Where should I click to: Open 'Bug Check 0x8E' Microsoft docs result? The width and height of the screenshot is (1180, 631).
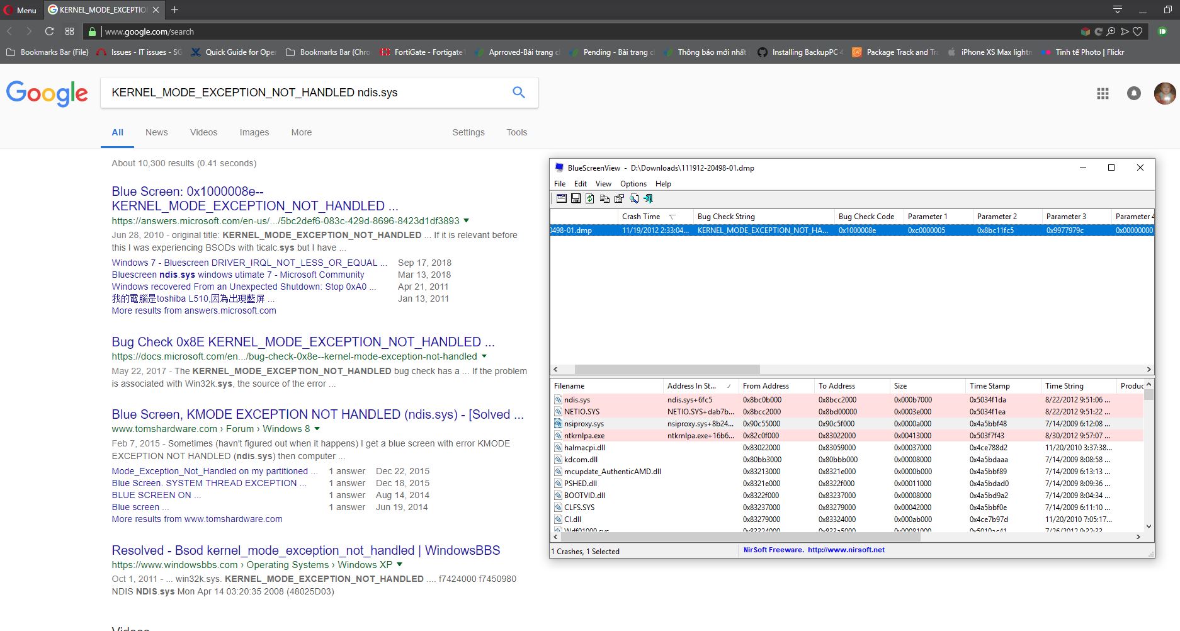coord(303,342)
